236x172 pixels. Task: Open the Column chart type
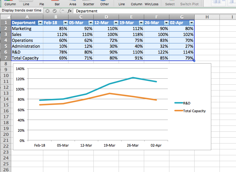click(10, 3)
